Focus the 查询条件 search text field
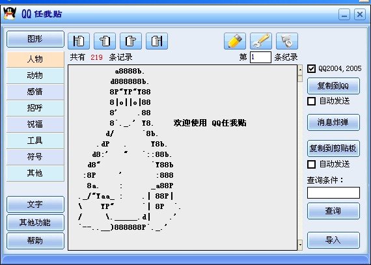This screenshot has width=371, height=265. tap(333, 193)
